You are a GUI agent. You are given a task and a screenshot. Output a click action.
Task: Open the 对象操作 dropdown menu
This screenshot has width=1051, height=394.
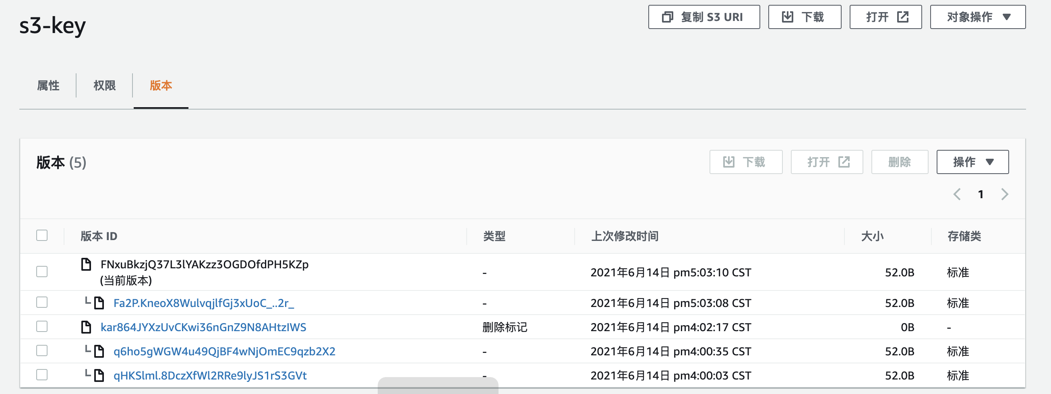tap(977, 17)
